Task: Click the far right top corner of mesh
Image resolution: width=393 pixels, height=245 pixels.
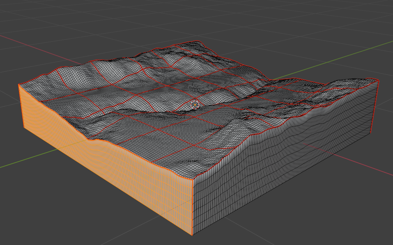Action: pos(378,80)
